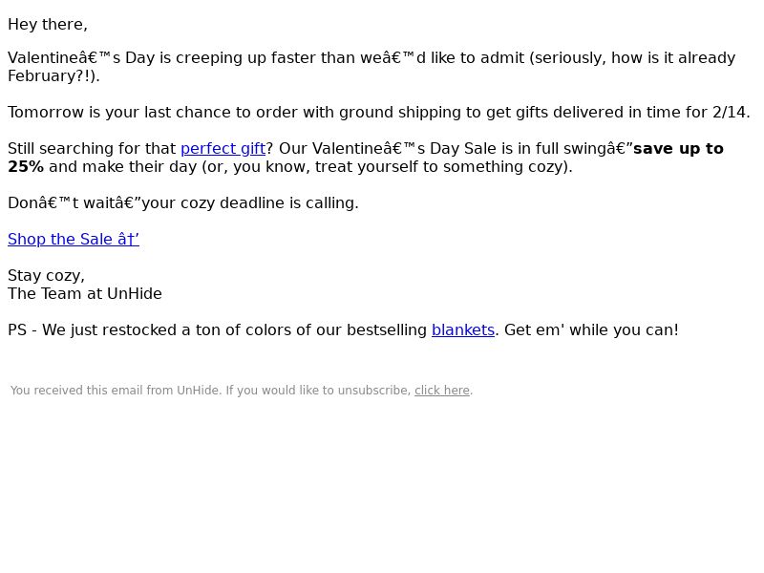Click the "Still searching for that" text
The width and height of the screenshot is (764, 573).
coord(93,149)
